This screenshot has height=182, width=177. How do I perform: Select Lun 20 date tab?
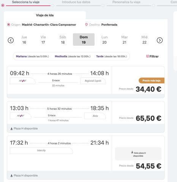point(104,40)
